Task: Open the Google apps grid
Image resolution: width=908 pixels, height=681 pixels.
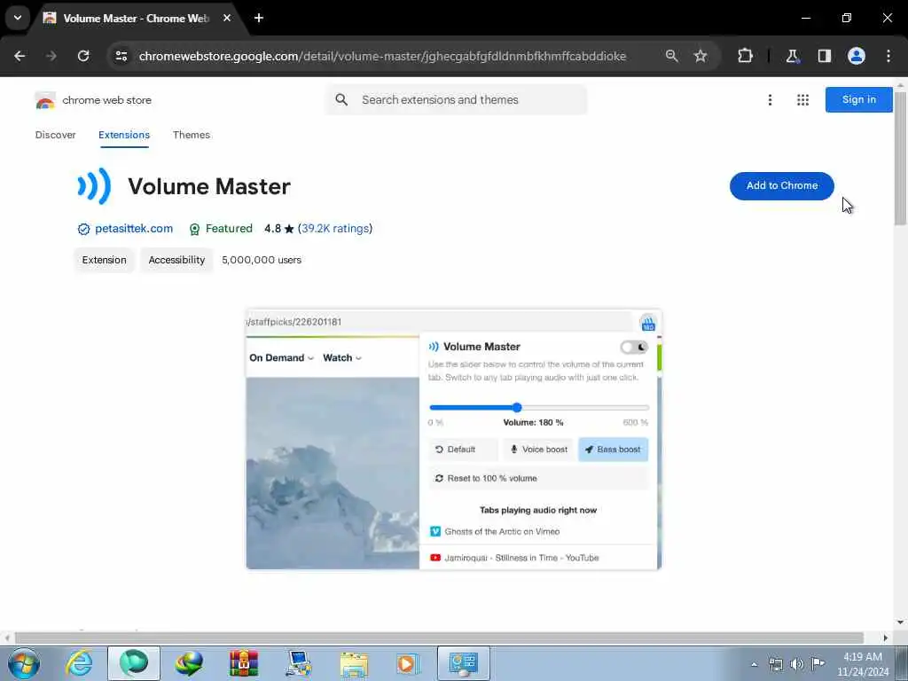Action: pyautogui.click(x=802, y=100)
